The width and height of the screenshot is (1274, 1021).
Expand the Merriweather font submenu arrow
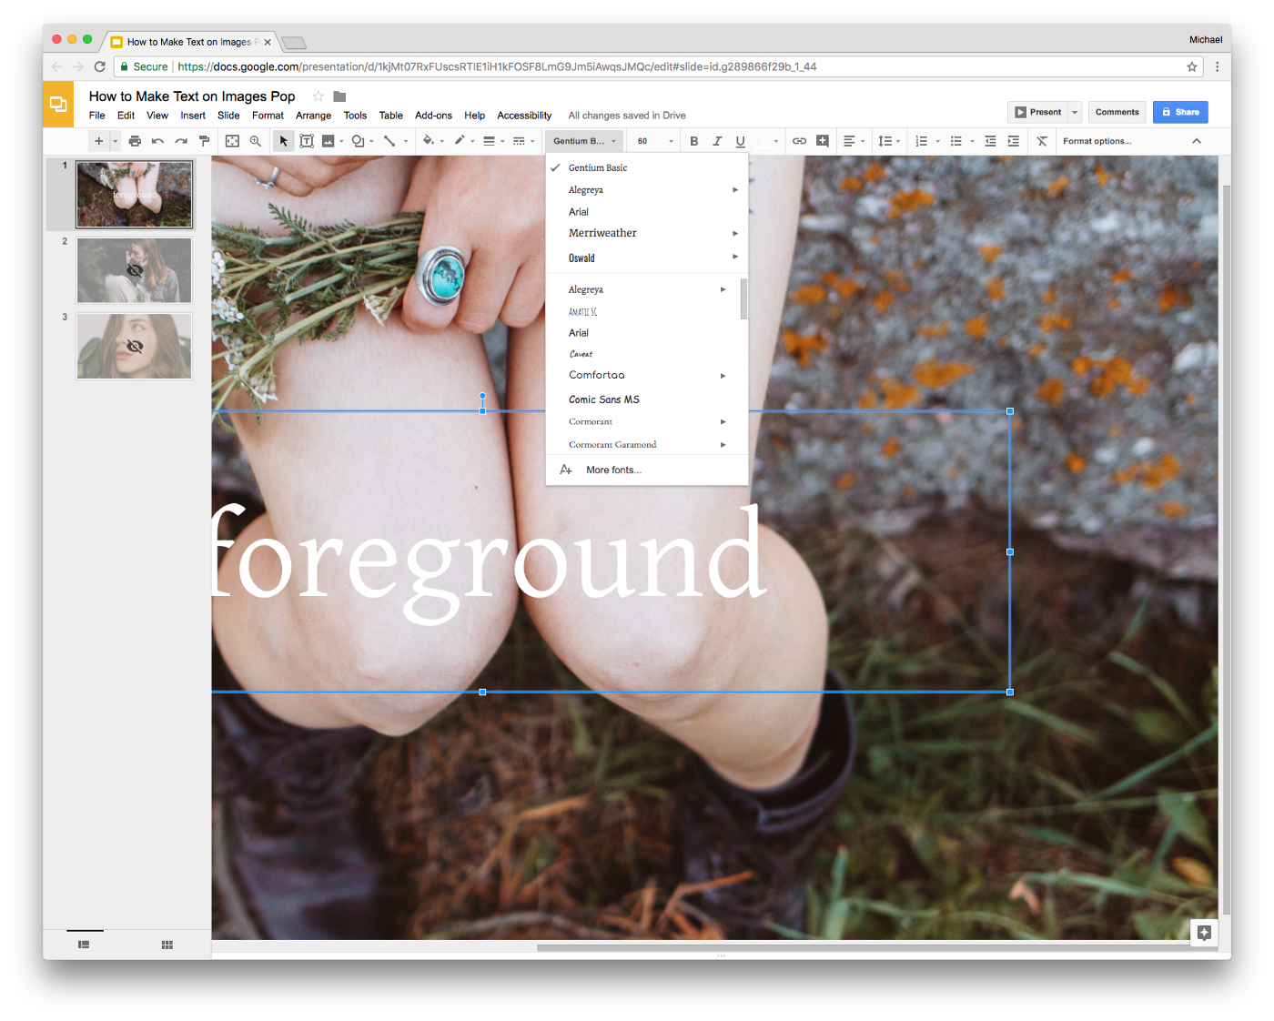point(735,234)
